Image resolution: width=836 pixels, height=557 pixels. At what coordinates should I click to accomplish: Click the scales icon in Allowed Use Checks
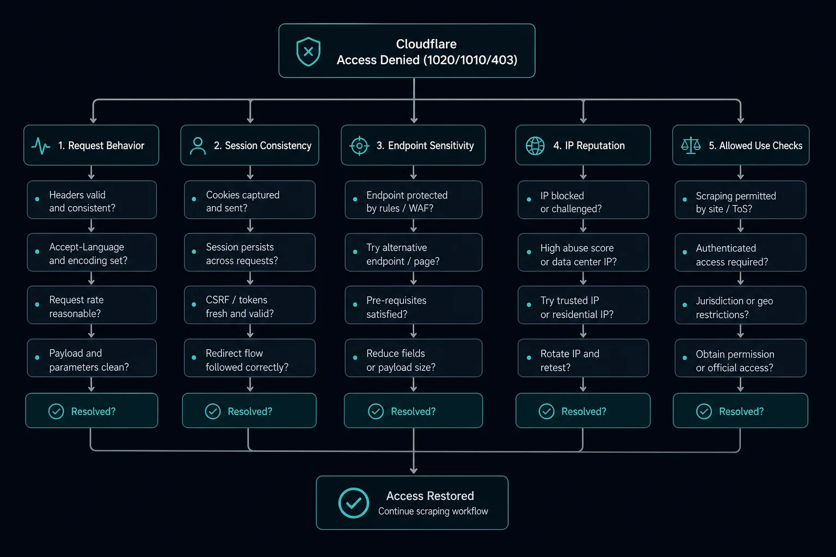click(691, 146)
